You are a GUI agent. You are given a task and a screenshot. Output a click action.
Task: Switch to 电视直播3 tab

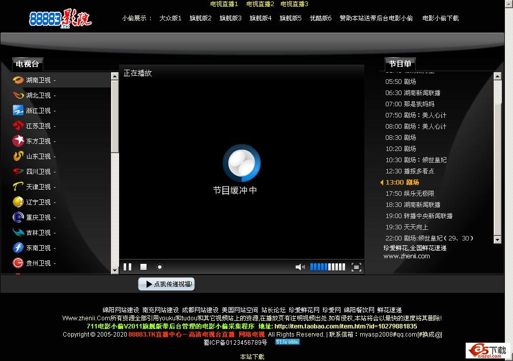(x=295, y=4)
